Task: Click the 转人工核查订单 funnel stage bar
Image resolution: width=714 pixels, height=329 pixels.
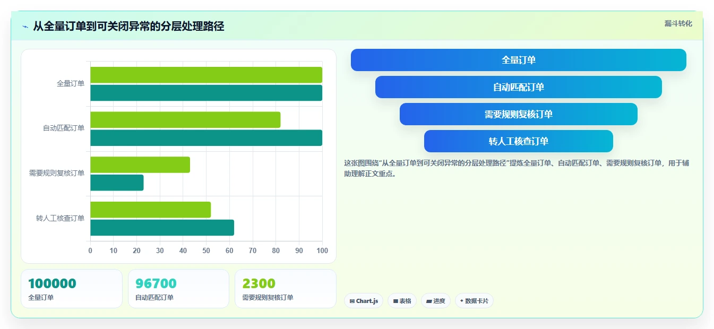Action: coord(519,141)
